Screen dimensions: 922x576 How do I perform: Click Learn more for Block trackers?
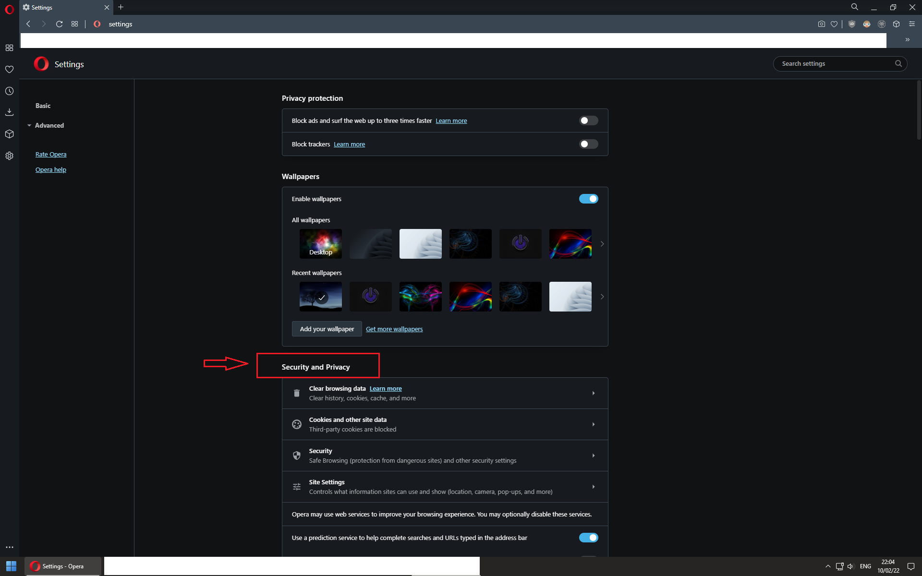(x=349, y=144)
